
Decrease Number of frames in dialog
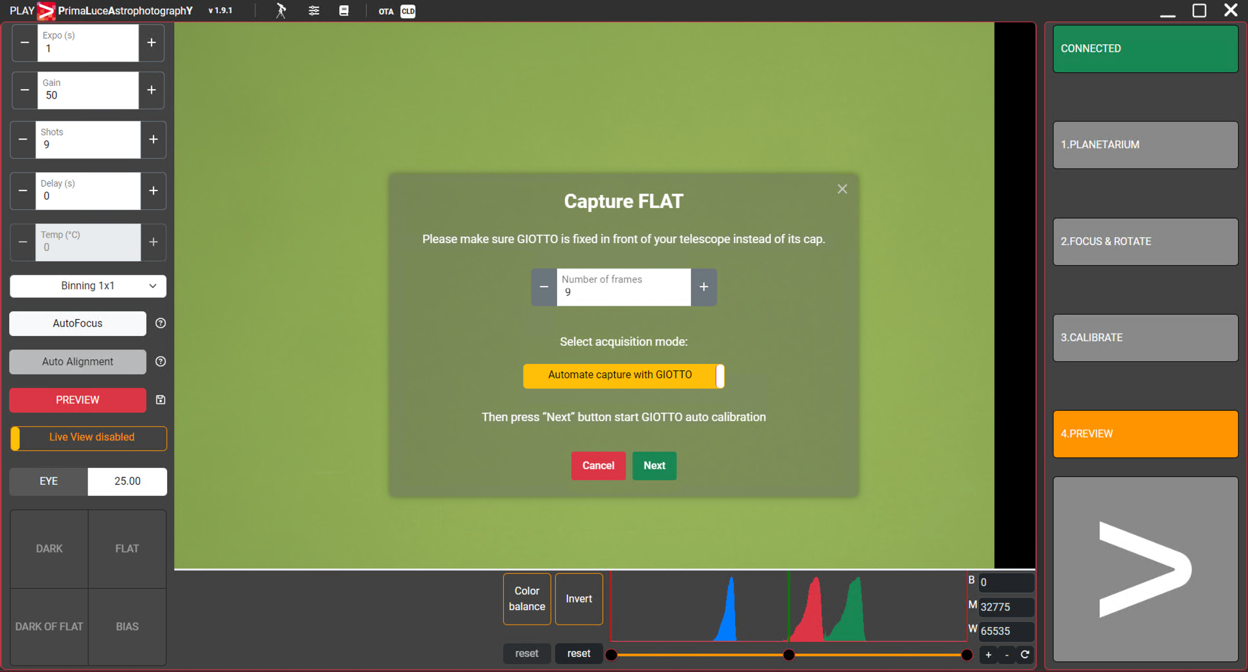[x=544, y=287]
